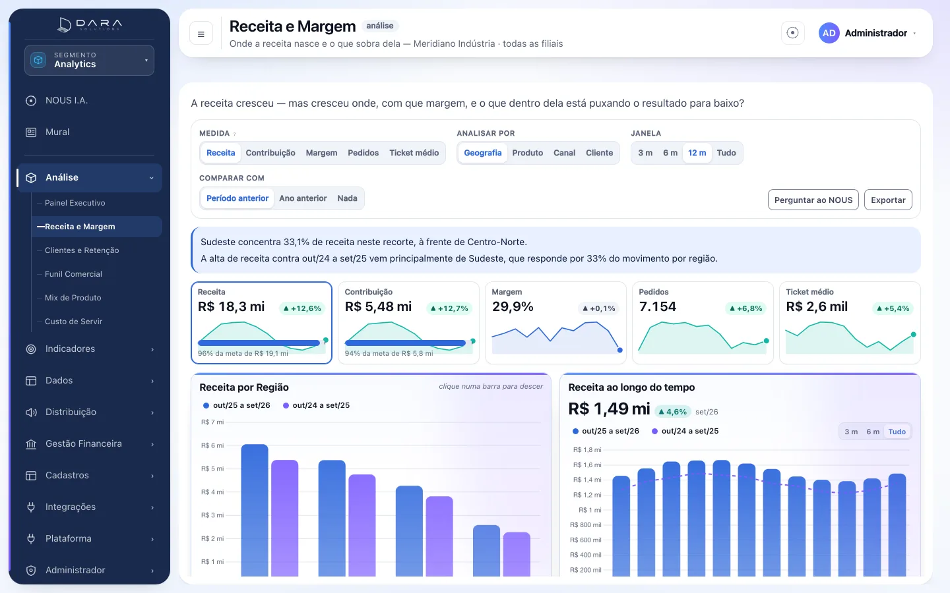Screen dimensions: 950x593
Task: Open Painel Executivo page
Action: [x=96, y=203]
